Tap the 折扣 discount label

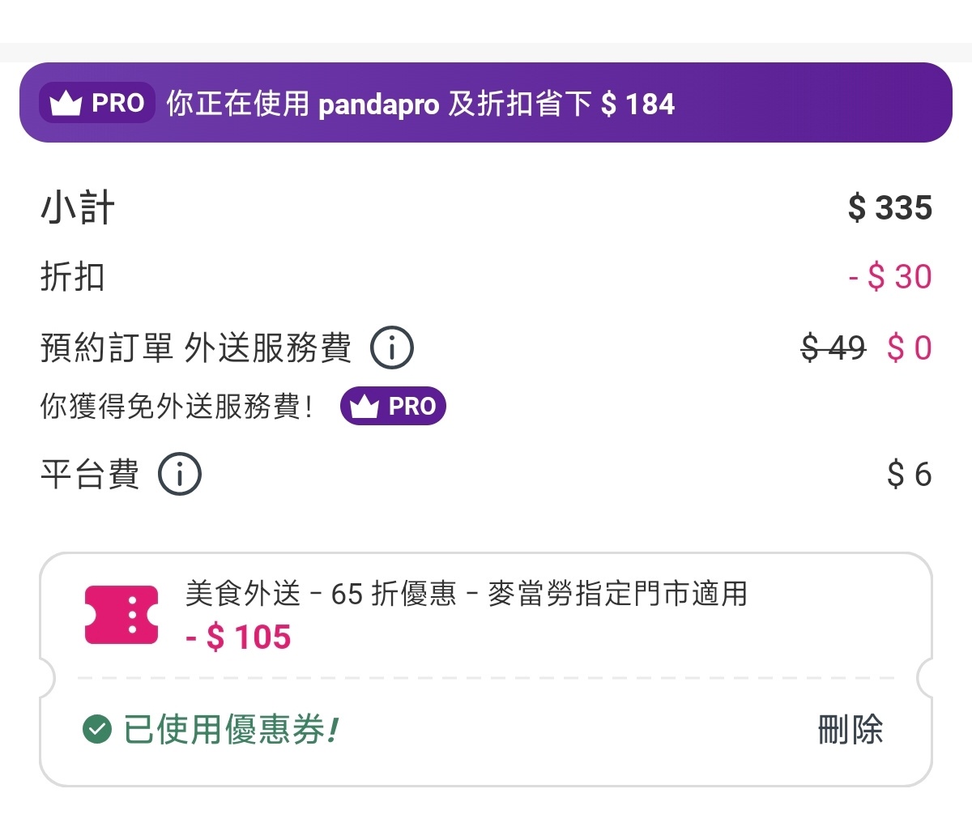click(x=73, y=277)
